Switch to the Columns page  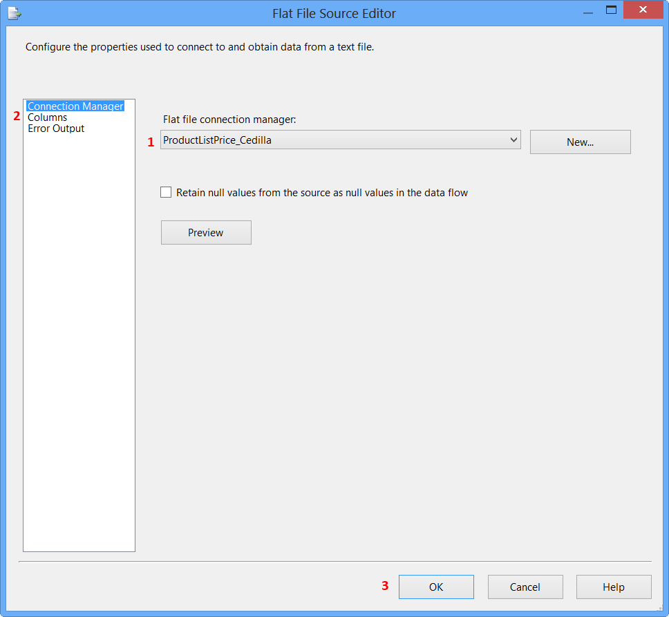pos(48,117)
